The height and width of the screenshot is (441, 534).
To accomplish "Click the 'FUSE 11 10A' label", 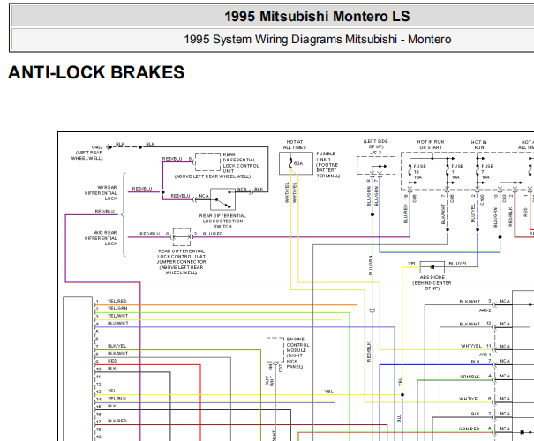I will (x=456, y=171).
